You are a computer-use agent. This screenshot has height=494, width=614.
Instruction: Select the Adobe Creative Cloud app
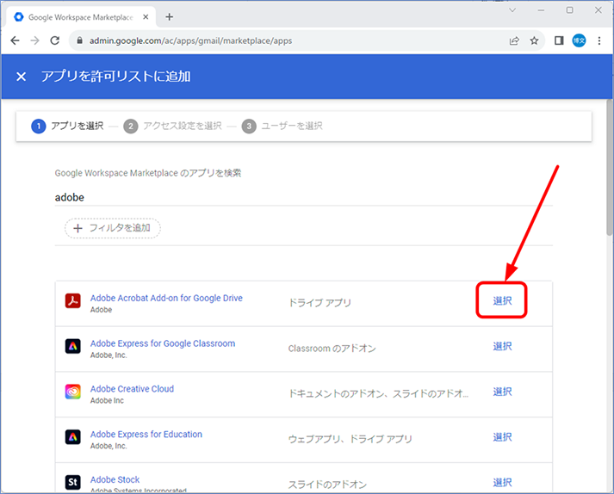502,392
